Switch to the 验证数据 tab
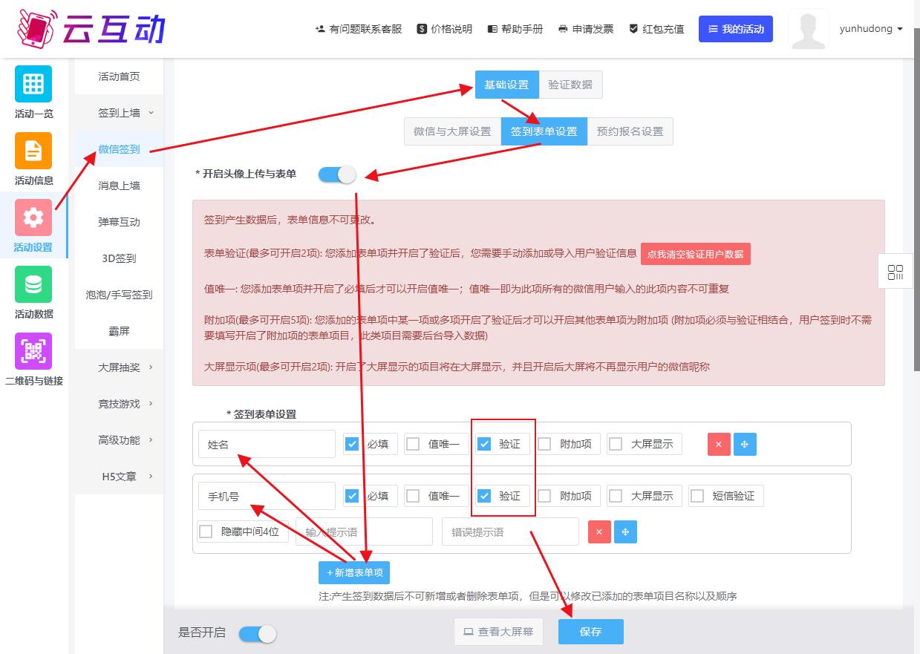920x654 pixels. [x=570, y=85]
